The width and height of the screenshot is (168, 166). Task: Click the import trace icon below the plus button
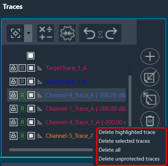pyautogui.click(x=150, y=77)
